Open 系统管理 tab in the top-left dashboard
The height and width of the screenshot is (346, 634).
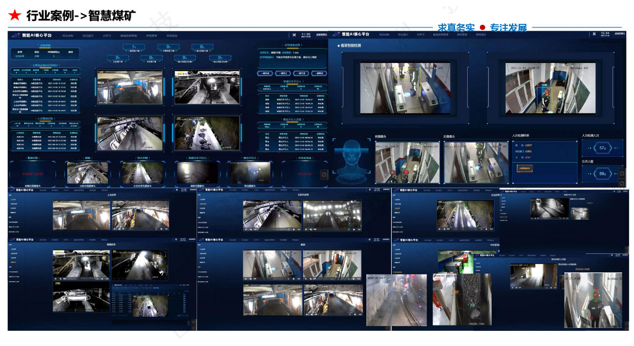coord(151,36)
